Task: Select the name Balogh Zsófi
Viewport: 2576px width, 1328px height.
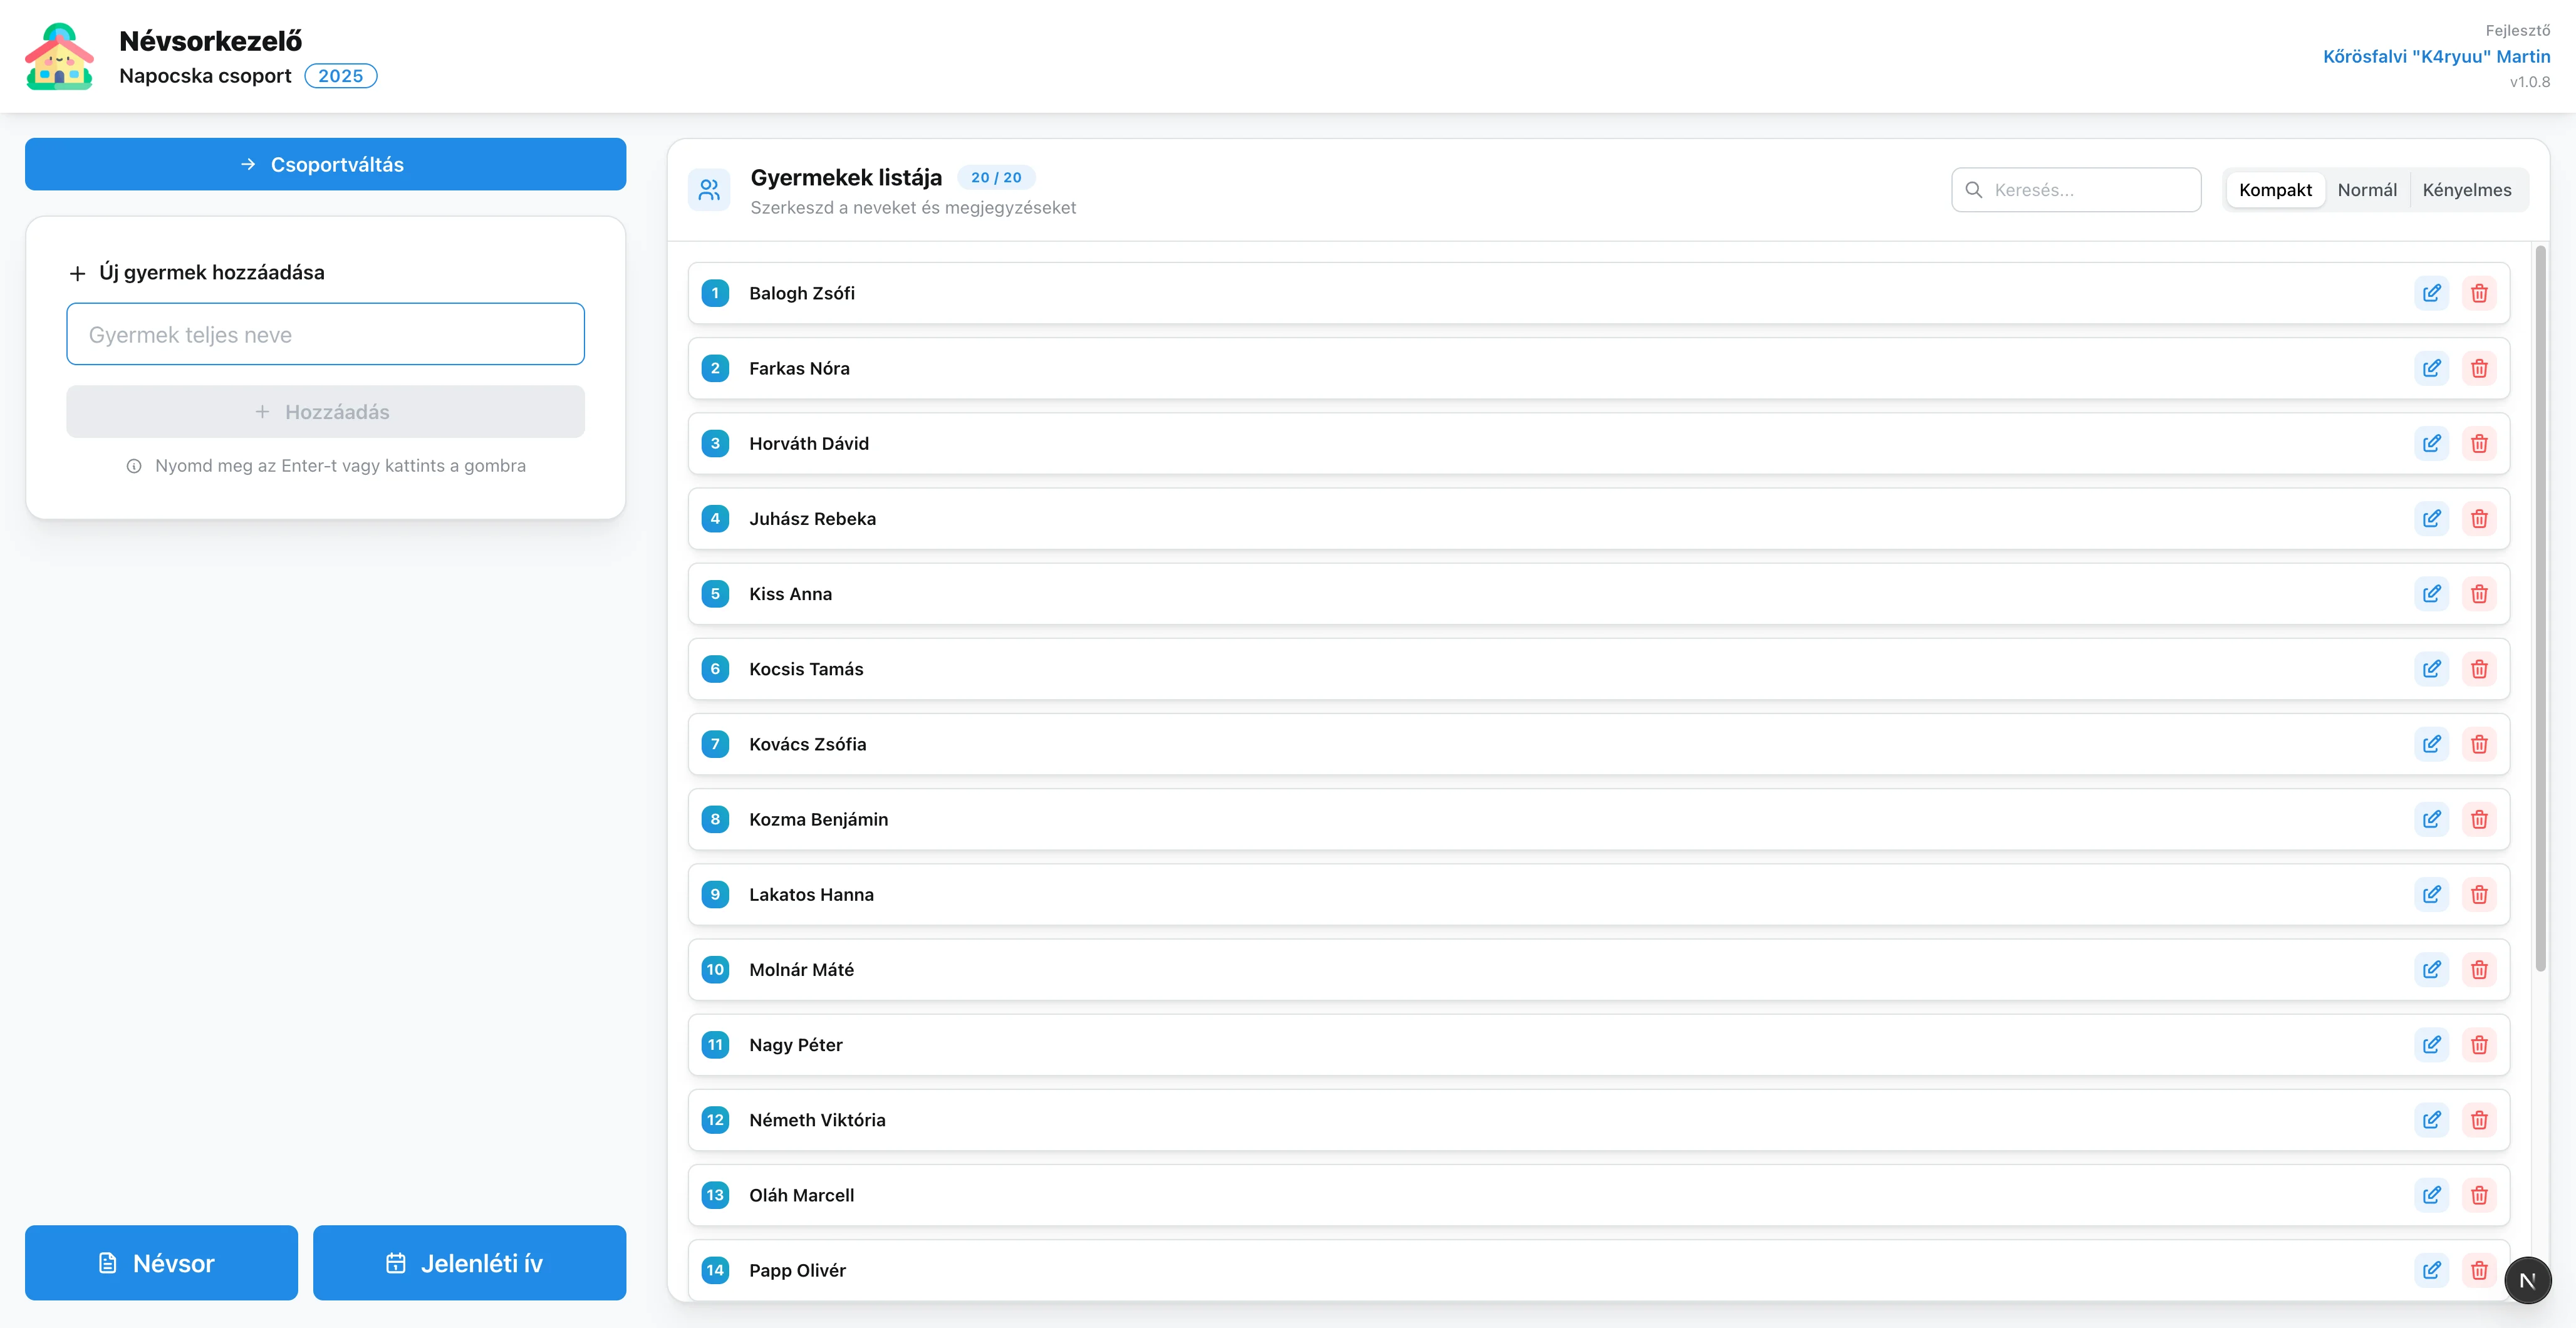Action: pos(802,293)
